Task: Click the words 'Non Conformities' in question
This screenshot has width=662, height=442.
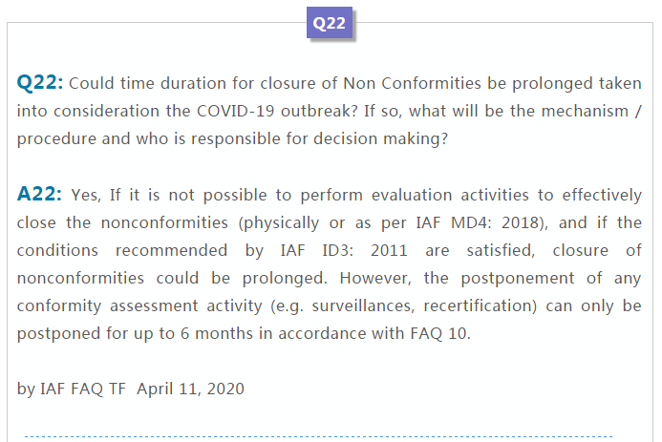Action: (x=412, y=83)
